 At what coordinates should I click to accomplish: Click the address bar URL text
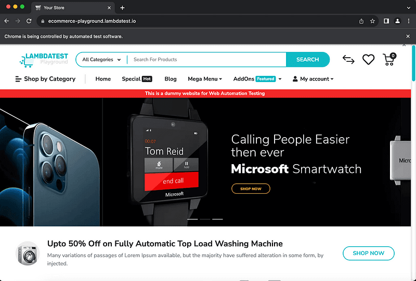pyautogui.click(x=92, y=21)
